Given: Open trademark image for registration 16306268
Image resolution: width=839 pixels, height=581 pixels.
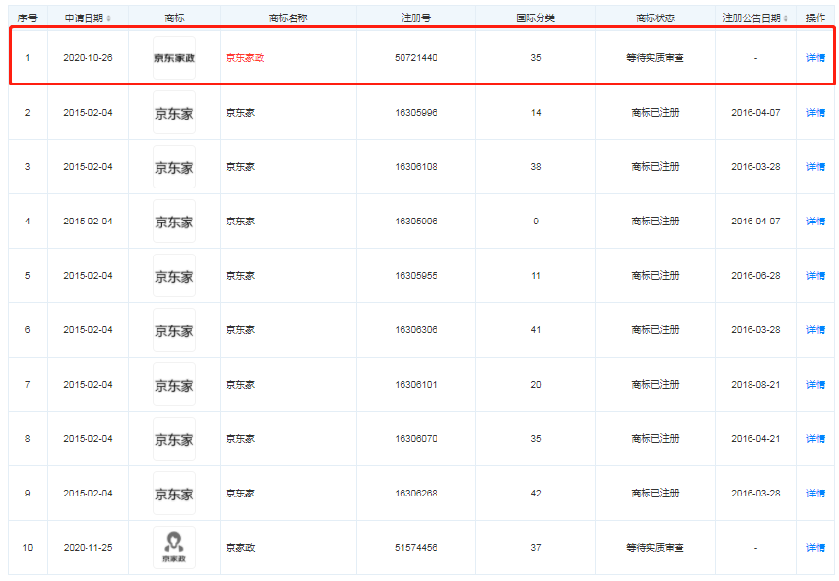Looking at the screenshot, I should (174, 494).
